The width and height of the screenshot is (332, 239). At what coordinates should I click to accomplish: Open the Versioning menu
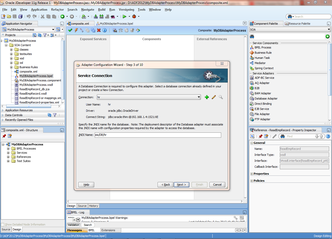(126, 10)
